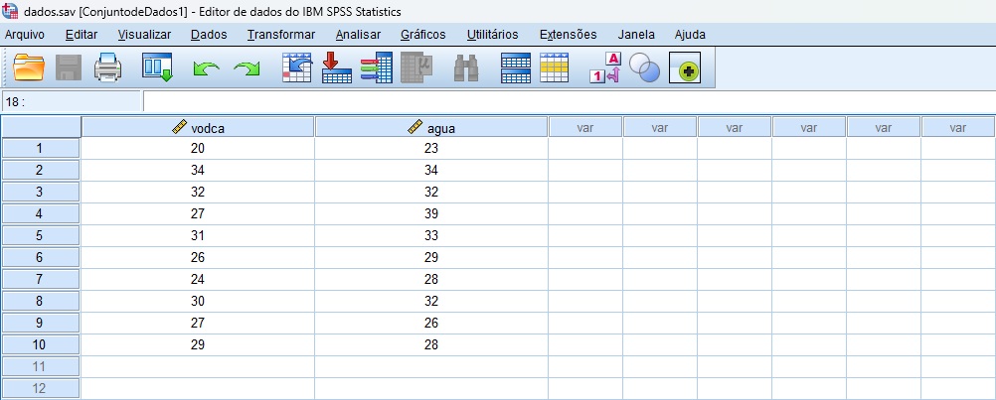Open the Visualizar menu
The image size is (996, 400).
[144, 35]
